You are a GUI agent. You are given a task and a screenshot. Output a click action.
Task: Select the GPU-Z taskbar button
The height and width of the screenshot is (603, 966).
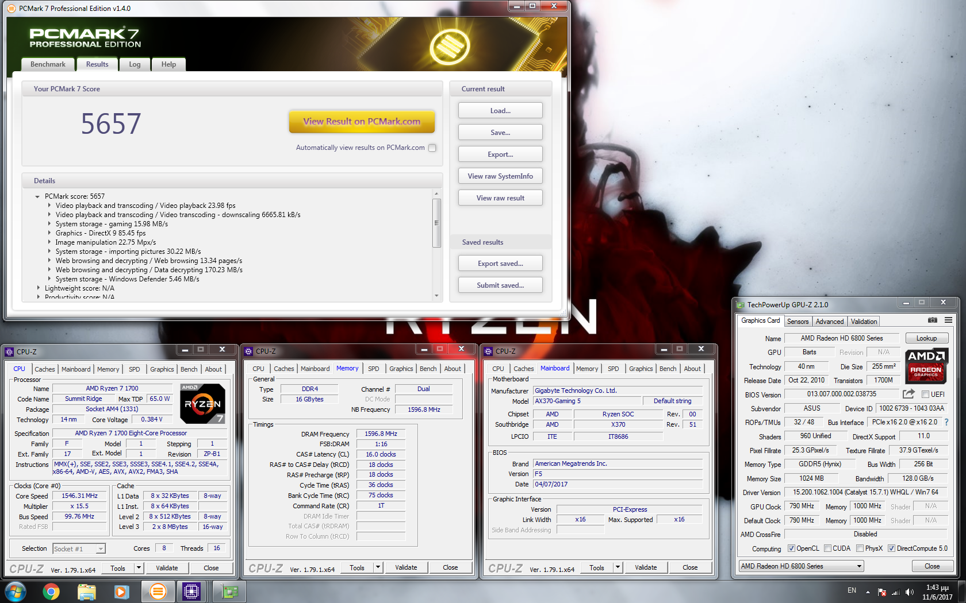(x=229, y=592)
